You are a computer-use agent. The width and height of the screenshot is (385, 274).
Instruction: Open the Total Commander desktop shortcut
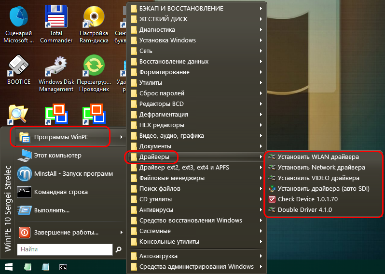pyautogui.click(x=56, y=25)
